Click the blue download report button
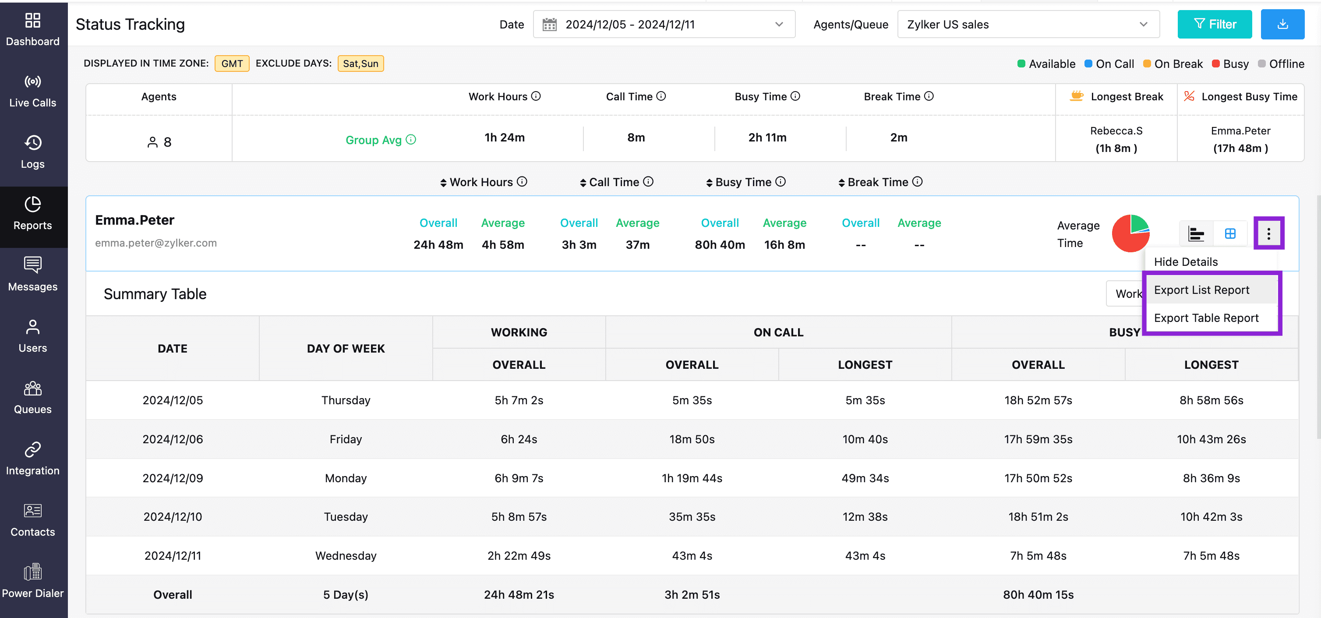 pos(1282,24)
